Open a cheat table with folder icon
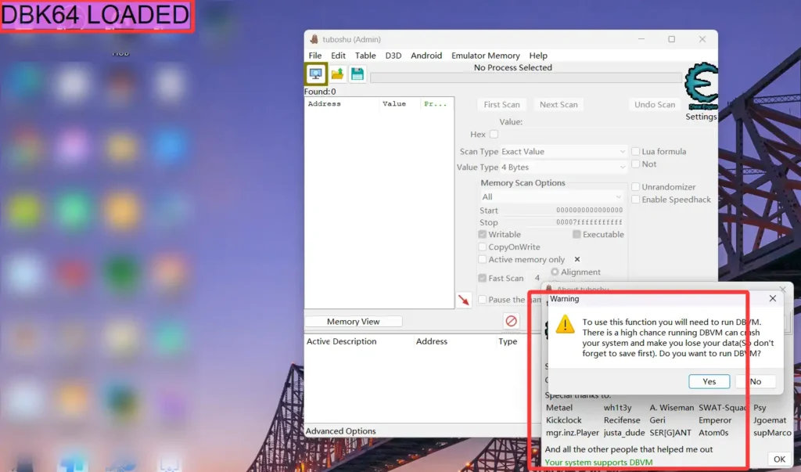This screenshot has width=801, height=472. click(337, 74)
